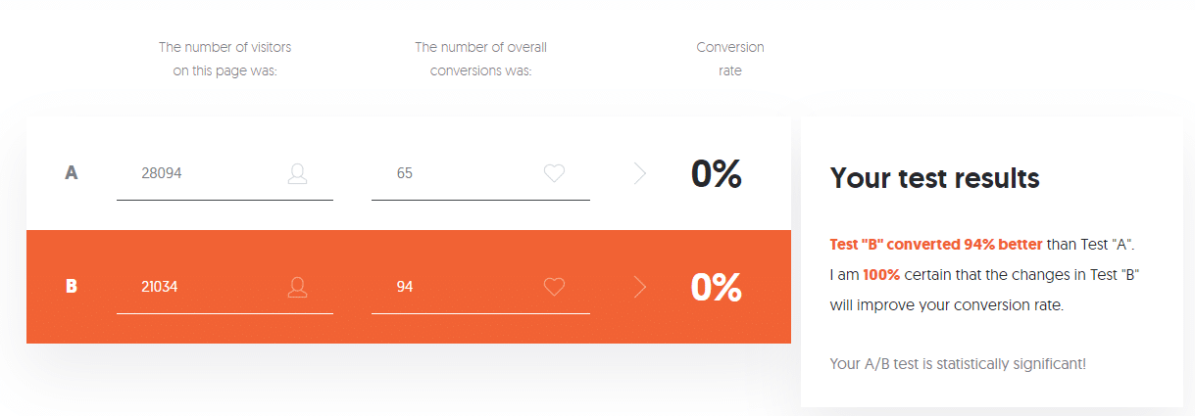Screen dimensions: 1195x416
Task: Click the 0% conversion rate for test A
Action: point(717,173)
